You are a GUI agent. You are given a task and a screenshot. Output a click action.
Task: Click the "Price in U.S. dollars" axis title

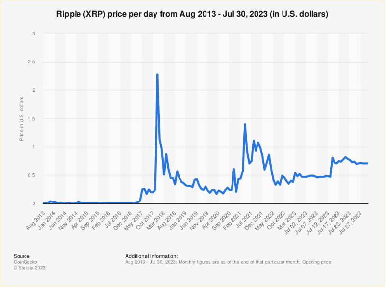(21, 118)
